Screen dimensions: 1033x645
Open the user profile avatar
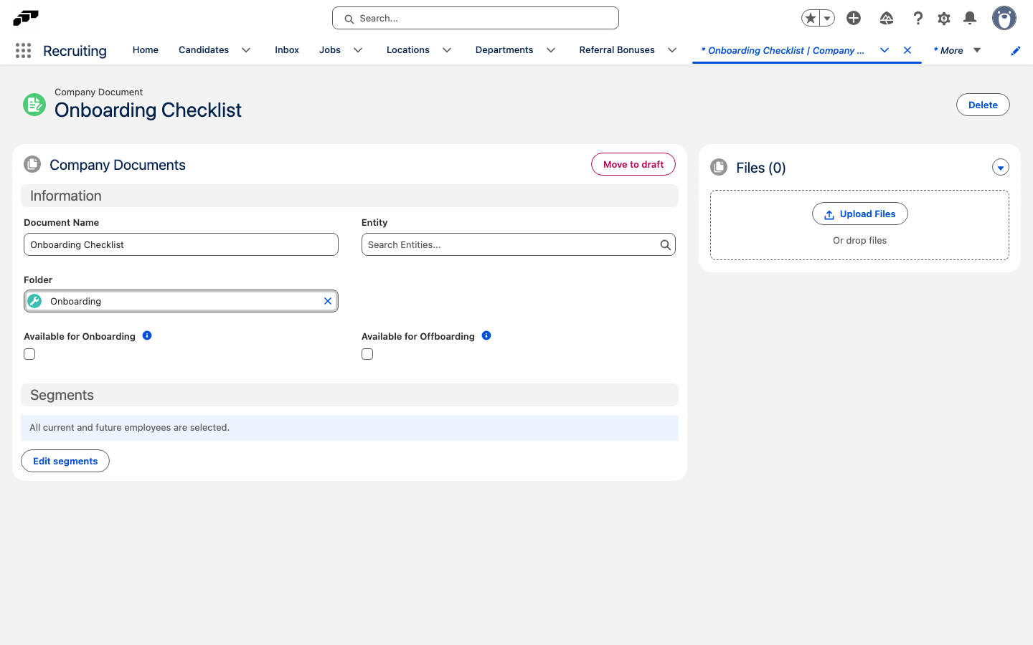[x=1004, y=18]
